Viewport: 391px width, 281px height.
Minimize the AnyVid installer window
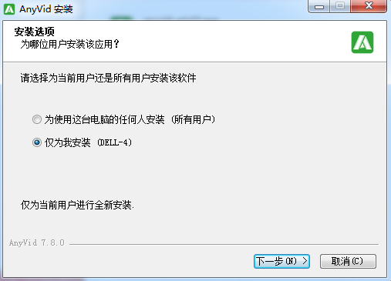pyautogui.click(x=319, y=6)
